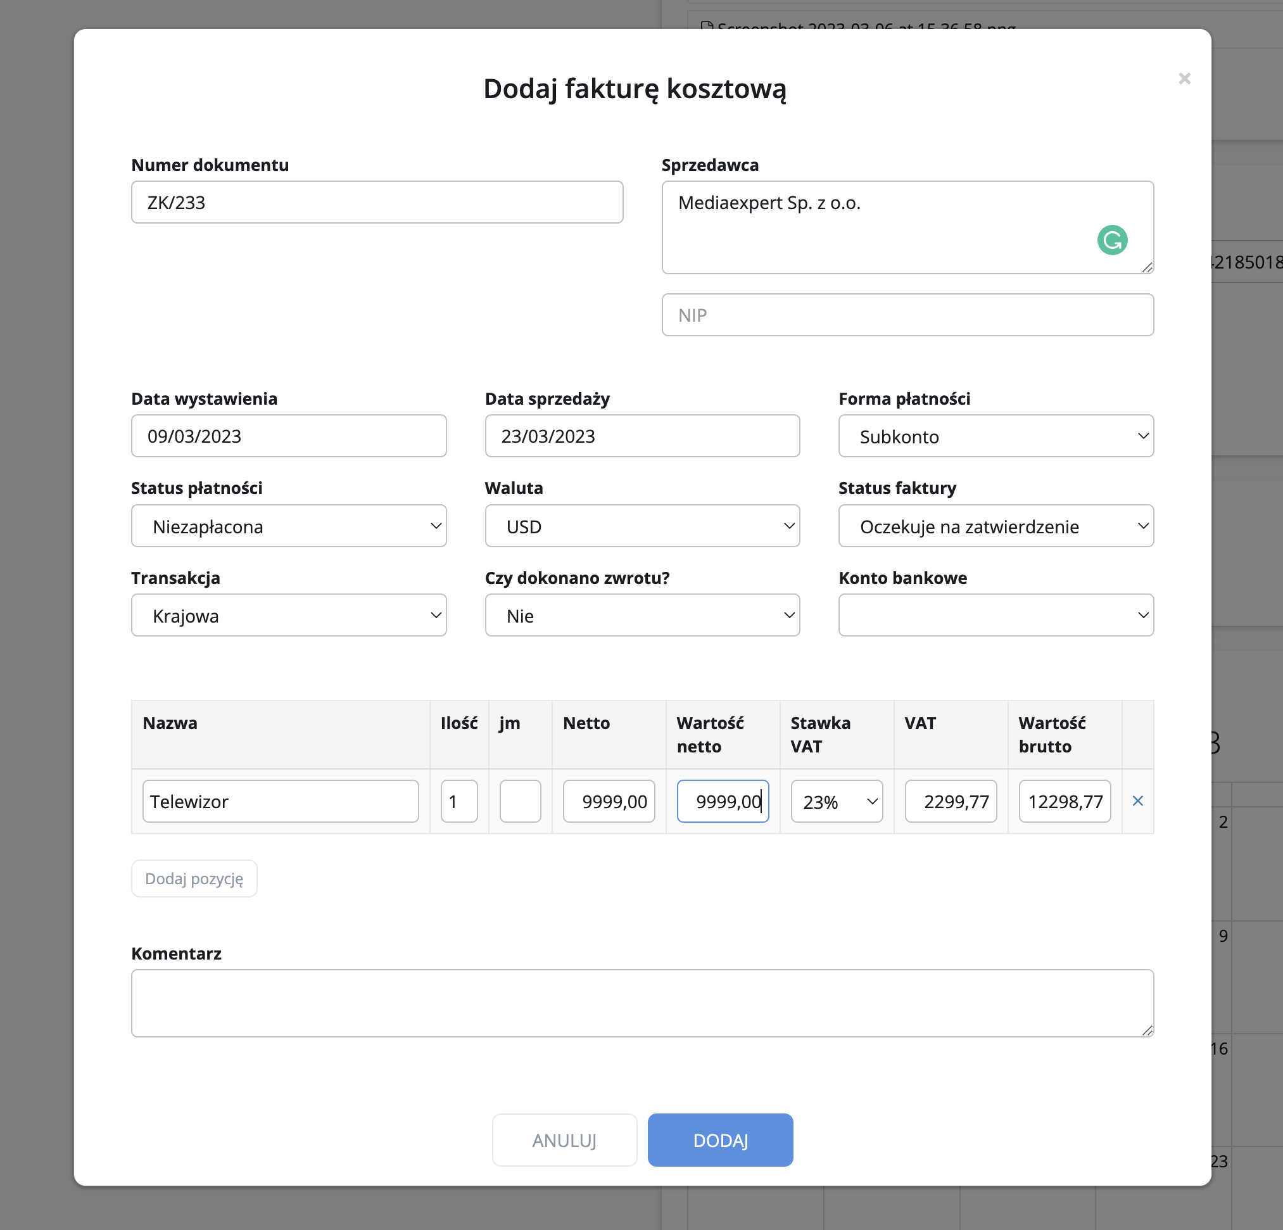This screenshot has height=1230, width=1283.
Task: Change the Stawka VAT 23% dropdown
Action: click(x=836, y=801)
